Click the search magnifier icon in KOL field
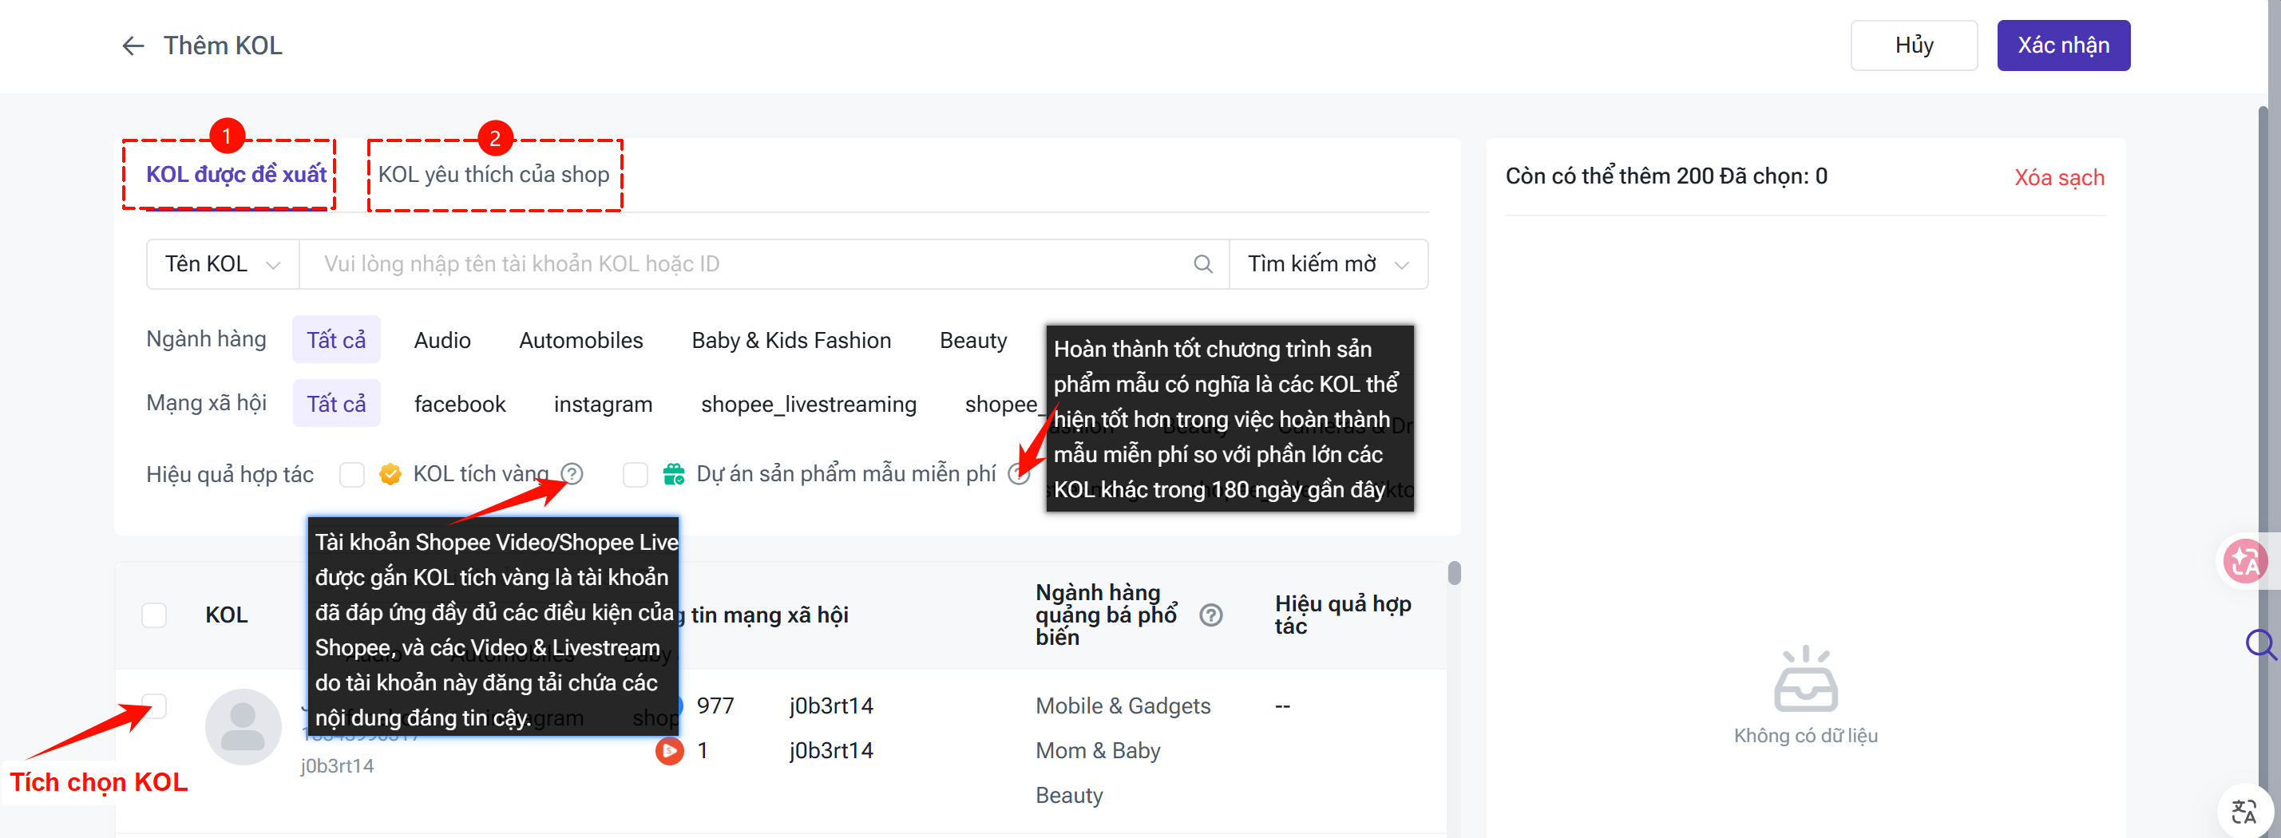This screenshot has width=2281, height=838. coord(1202,263)
